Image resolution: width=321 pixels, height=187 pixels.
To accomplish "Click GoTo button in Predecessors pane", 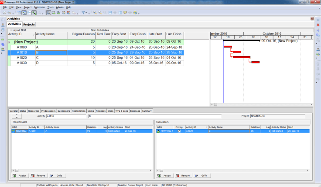I will pos(57,175).
